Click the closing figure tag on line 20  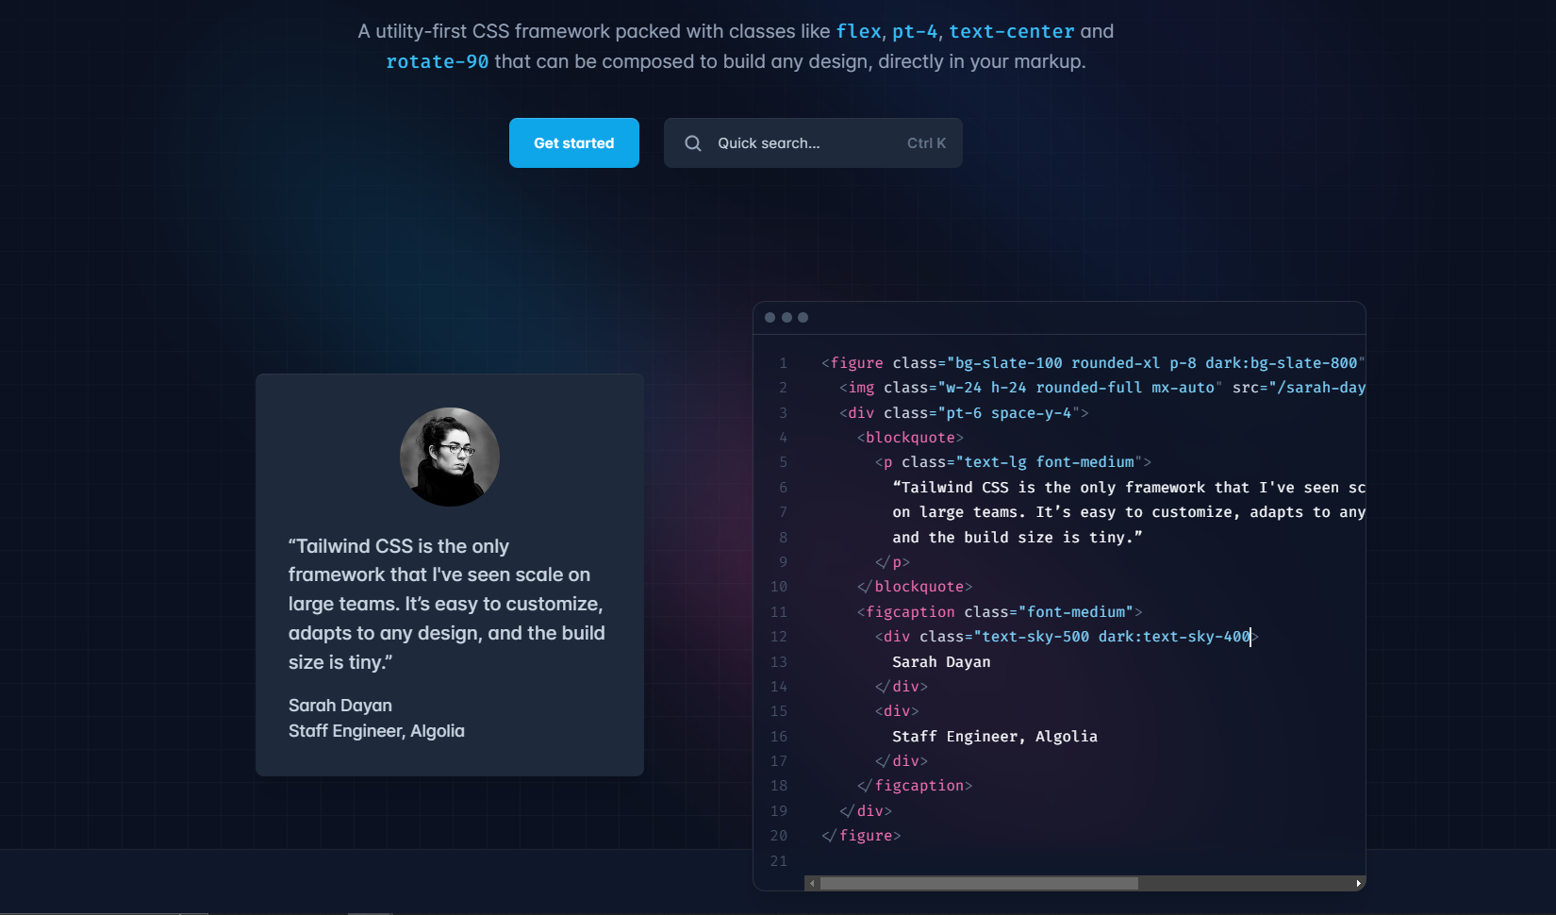coord(861,836)
